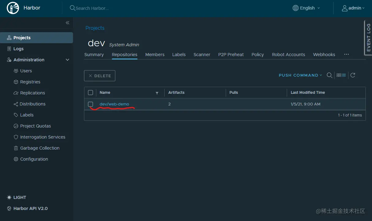Sort by the Pulls column header

coord(234,93)
